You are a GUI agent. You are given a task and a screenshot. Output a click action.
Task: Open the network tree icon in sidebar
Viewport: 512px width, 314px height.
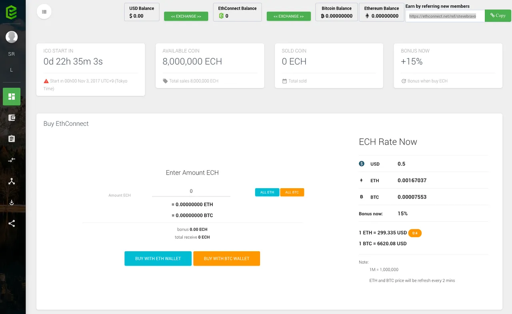(12, 181)
